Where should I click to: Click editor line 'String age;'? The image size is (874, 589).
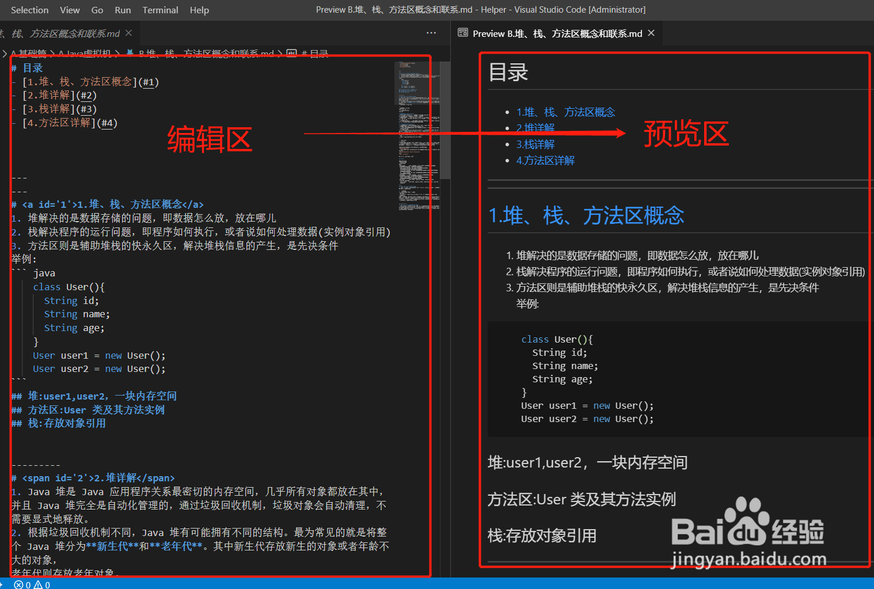tap(74, 328)
